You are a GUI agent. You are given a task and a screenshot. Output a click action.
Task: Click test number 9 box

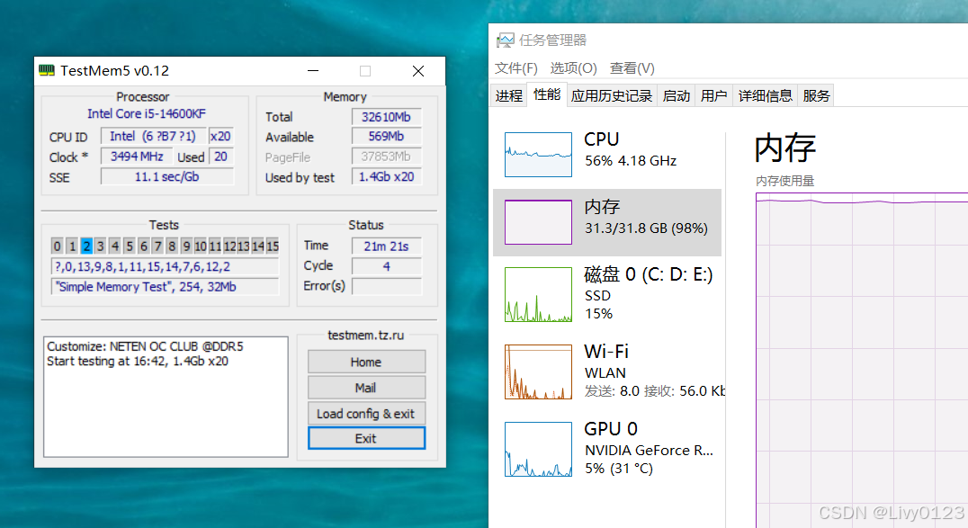pos(186,246)
